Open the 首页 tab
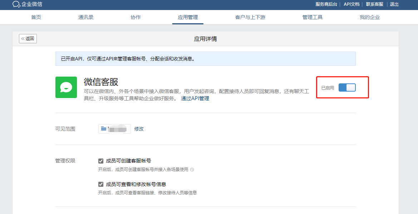418x214 pixels. (36, 17)
